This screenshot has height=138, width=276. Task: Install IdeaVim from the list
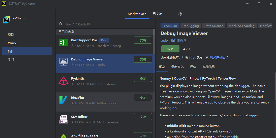[x=143, y=98]
